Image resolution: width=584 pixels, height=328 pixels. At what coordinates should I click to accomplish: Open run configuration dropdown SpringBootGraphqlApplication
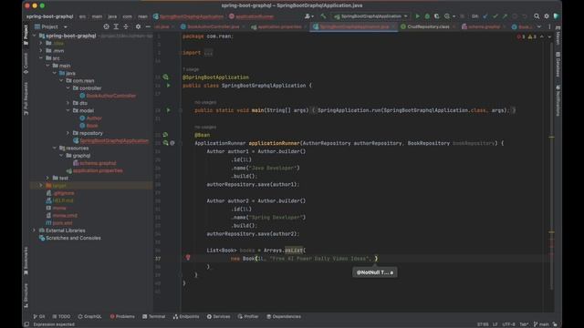[371, 16]
